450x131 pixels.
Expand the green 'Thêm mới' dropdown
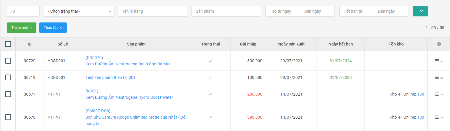[22, 28]
